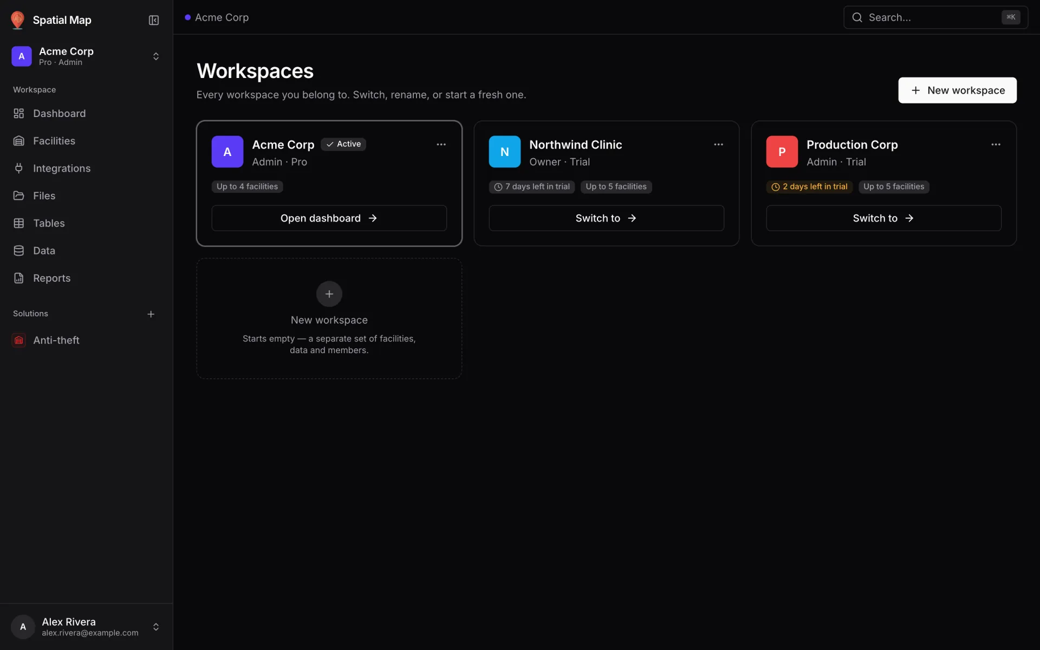Viewport: 1040px width, 650px height.
Task: Open the Anti-theft solution
Action: click(86, 340)
